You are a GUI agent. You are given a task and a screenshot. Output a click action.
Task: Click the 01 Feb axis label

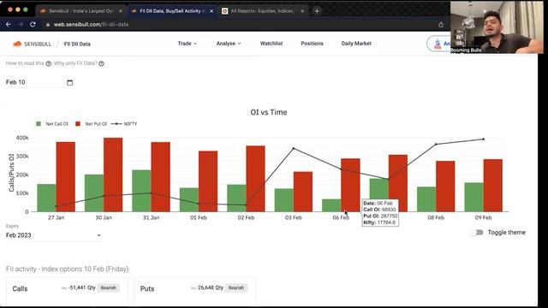click(199, 217)
